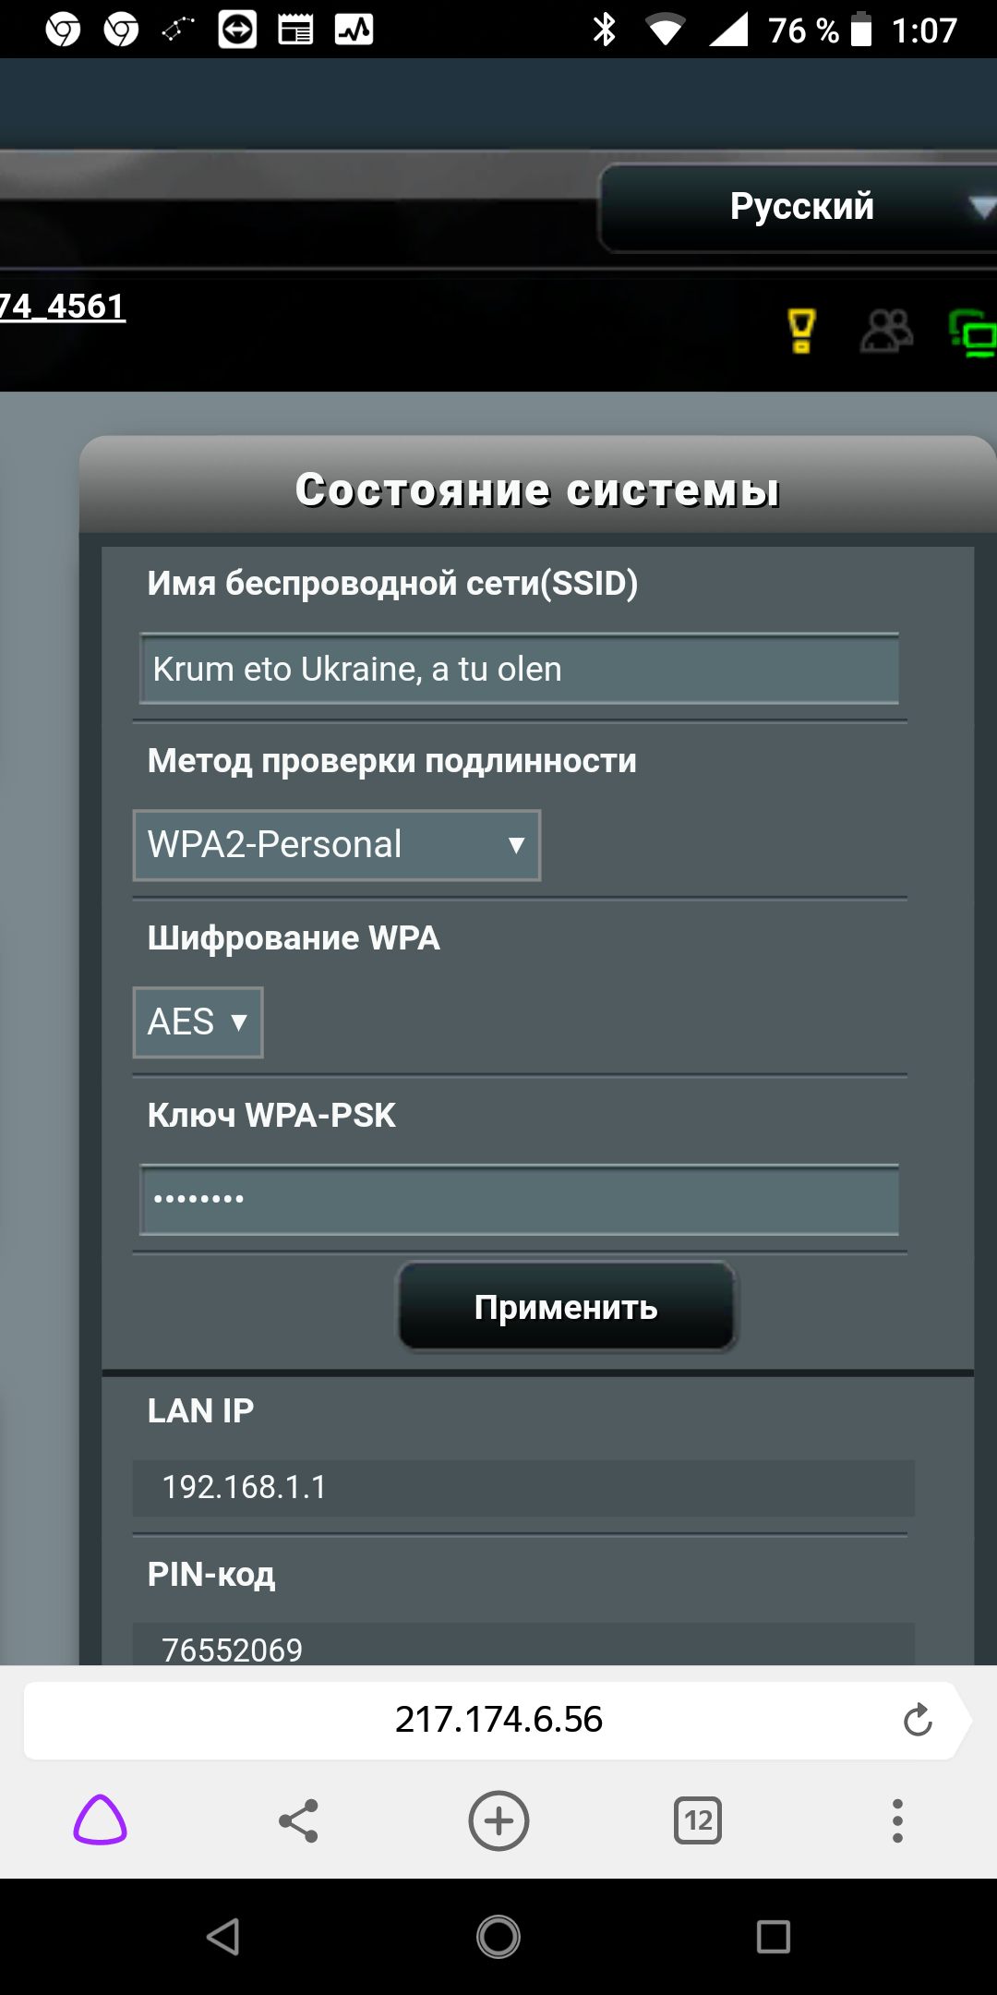Expand the AES encryption dropdown
The width and height of the screenshot is (997, 1995).
[x=198, y=1022]
